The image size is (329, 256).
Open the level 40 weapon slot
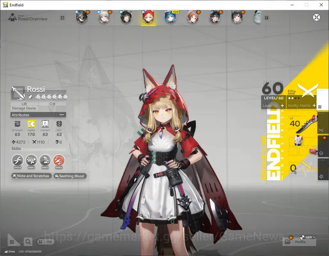tap(303, 124)
